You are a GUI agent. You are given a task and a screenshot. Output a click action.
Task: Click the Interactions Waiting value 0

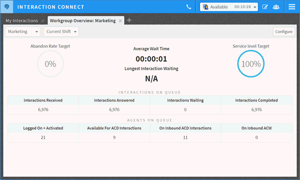pos(185,110)
